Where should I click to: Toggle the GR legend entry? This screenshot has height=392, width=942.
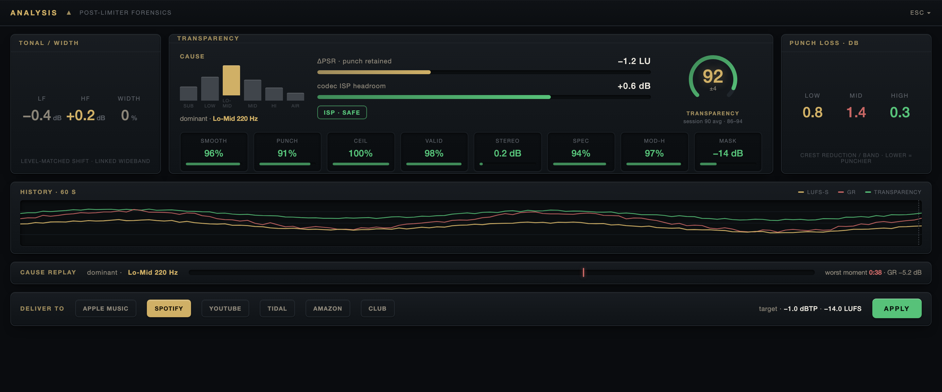[846, 192]
